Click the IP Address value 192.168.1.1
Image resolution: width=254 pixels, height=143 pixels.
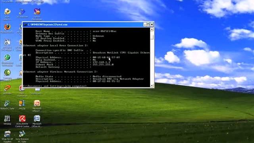pos(102,62)
